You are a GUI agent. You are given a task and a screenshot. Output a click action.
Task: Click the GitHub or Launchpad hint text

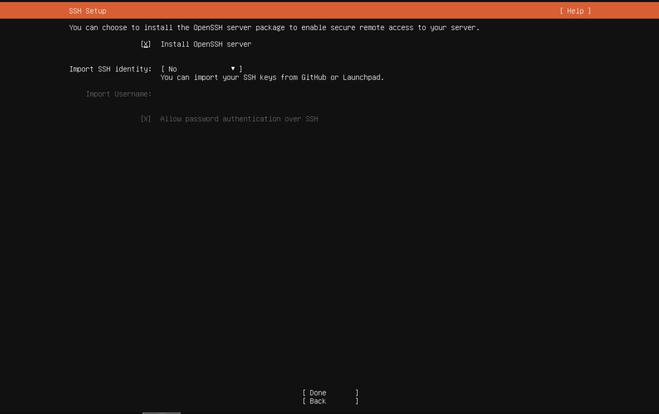[272, 78]
